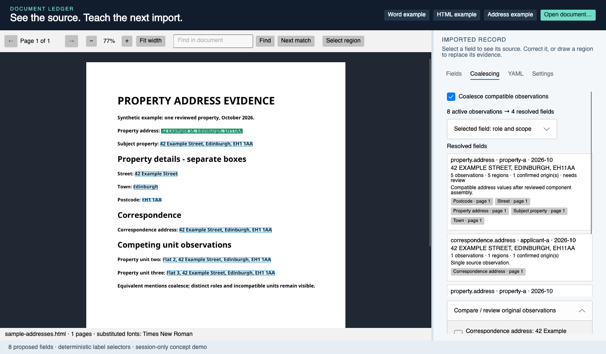
Task: Load the HTML example
Action: point(457,15)
